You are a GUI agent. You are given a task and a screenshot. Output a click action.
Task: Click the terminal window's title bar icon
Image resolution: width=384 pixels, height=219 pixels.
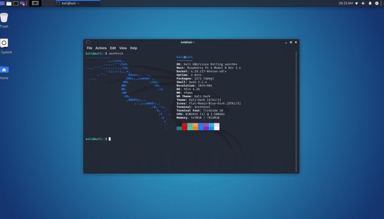click(88, 42)
